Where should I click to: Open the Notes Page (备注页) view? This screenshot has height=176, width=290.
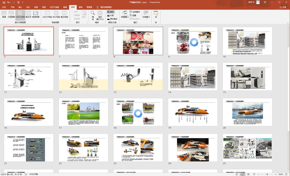point(28,14)
